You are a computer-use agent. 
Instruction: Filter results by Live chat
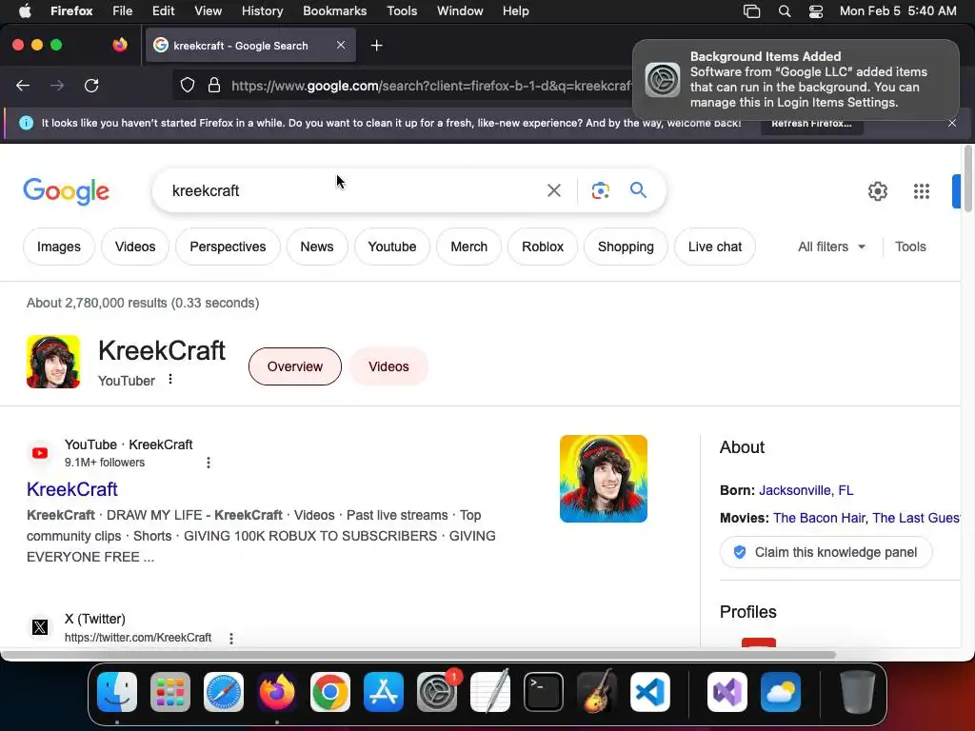pos(714,247)
